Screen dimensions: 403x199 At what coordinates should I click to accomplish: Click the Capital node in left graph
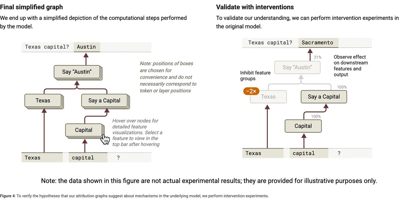click(84, 130)
